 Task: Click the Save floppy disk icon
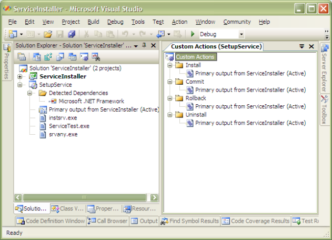coord(60,34)
